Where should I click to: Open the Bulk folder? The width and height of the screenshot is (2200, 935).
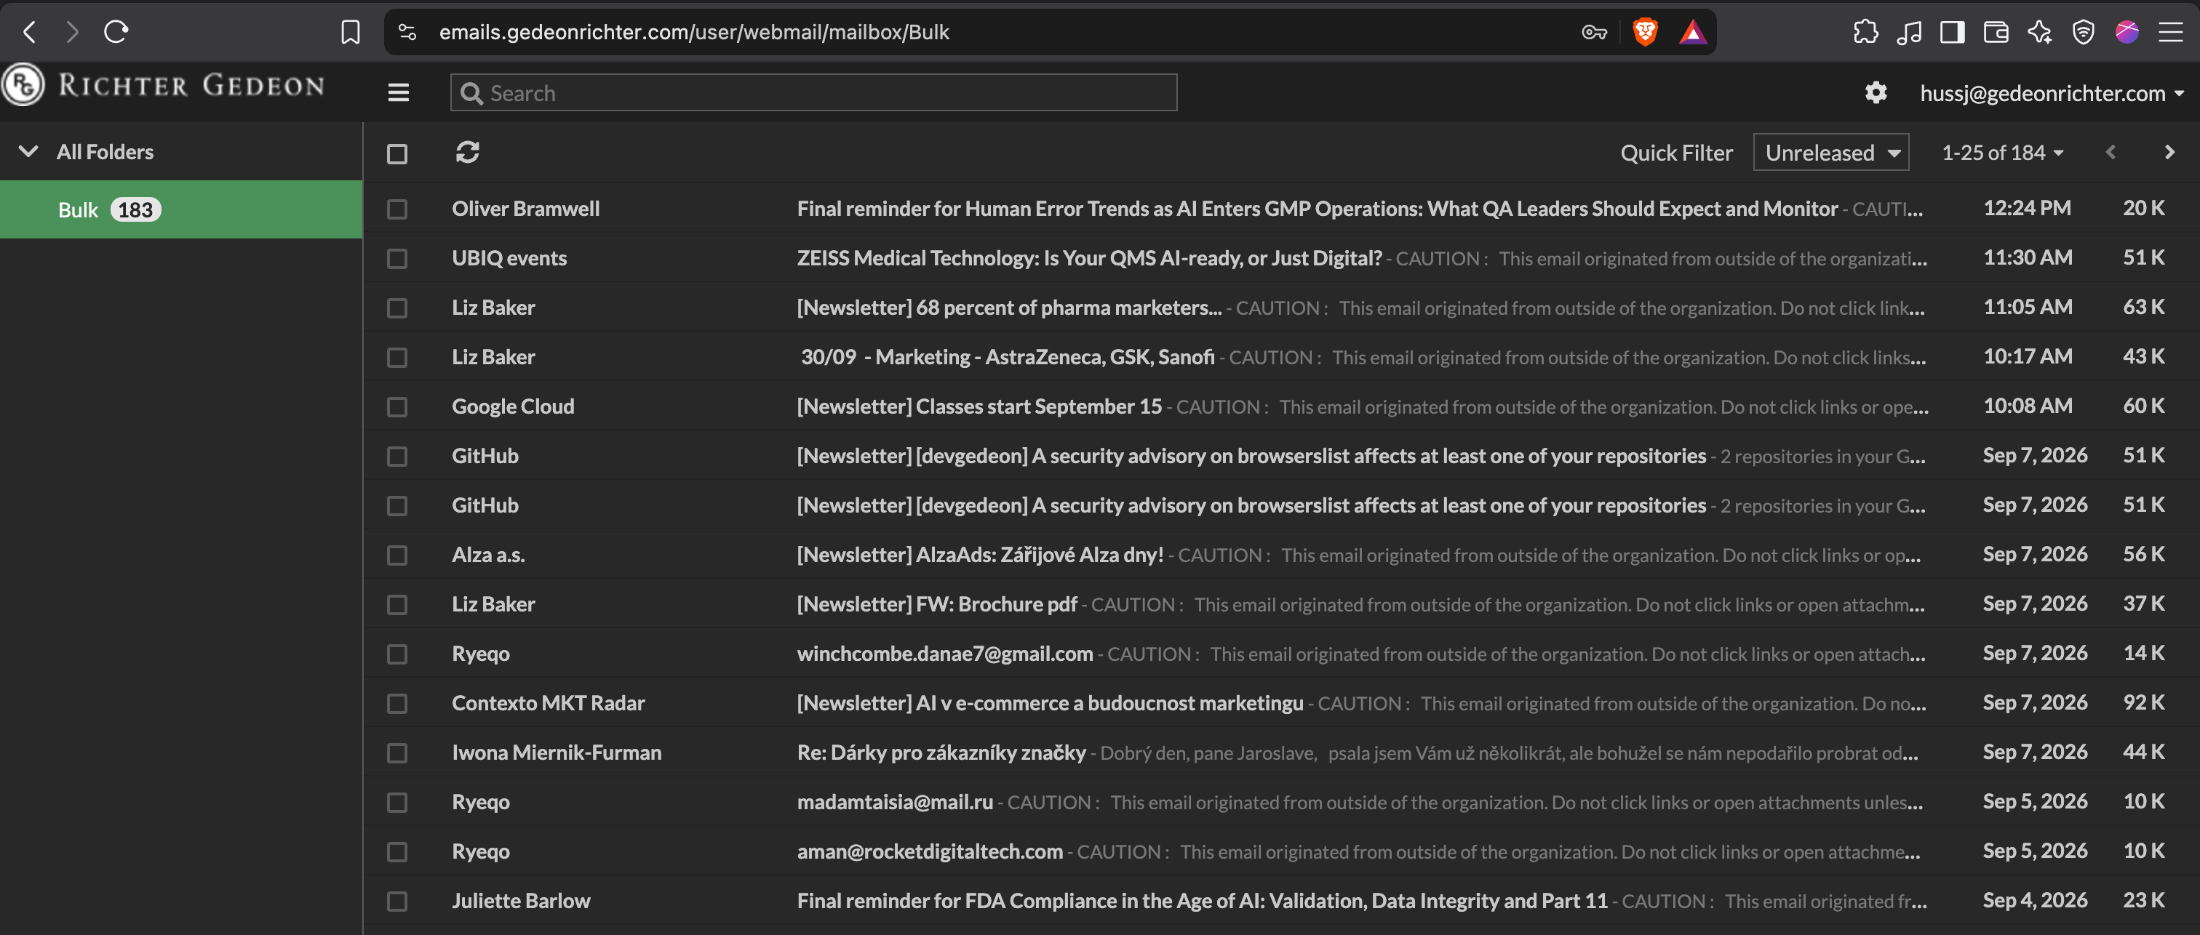pyautogui.click(x=181, y=209)
